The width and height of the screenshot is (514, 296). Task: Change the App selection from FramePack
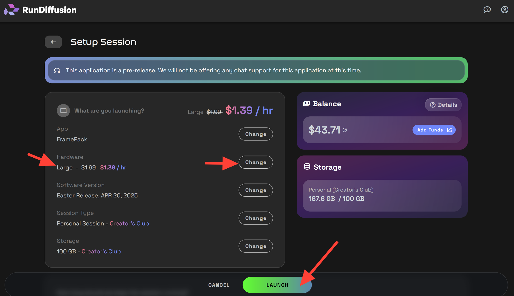pyautogui.click(x=256, y=134)
